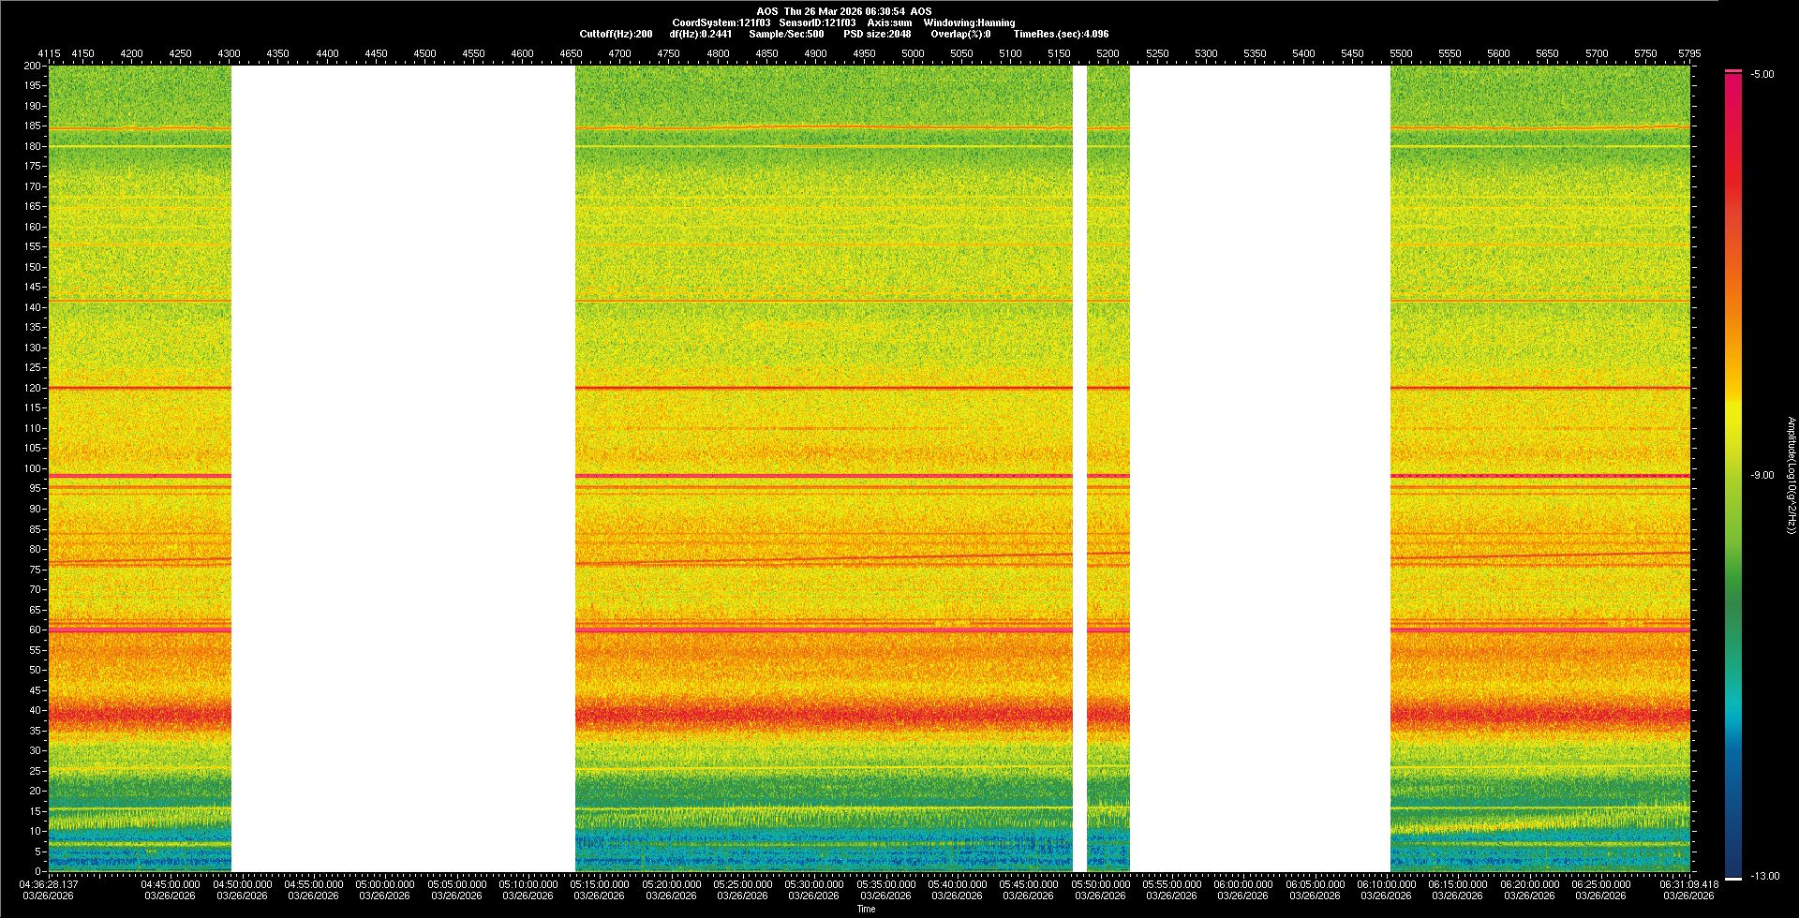Select the "-13.00" color scale minimum label

click(1764, 876)
